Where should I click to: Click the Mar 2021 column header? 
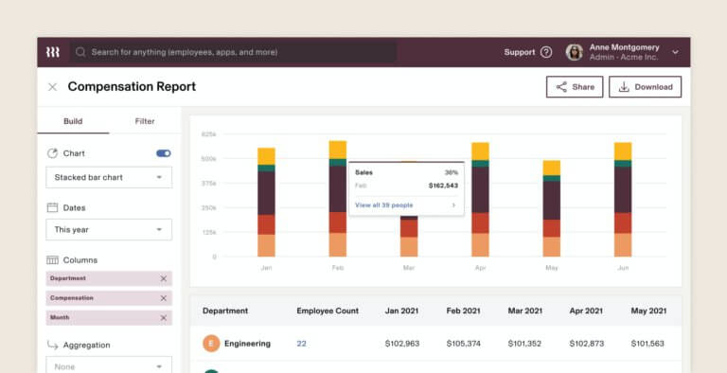click(524, 311)
